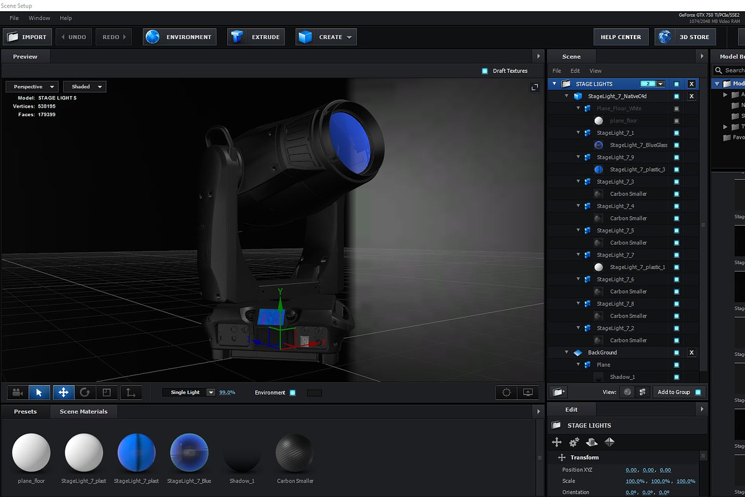
Task: Pick the rotate tool in preview toolbar
Action: (85, 393)
